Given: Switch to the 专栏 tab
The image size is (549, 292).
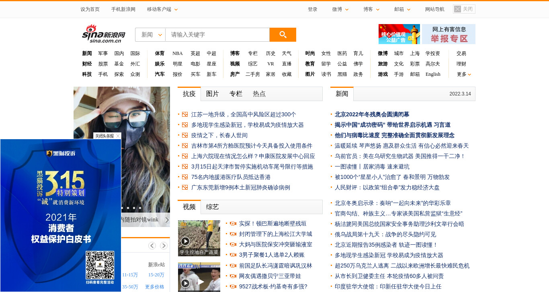Looking at the screenshot, I should [x=236, y=94].
